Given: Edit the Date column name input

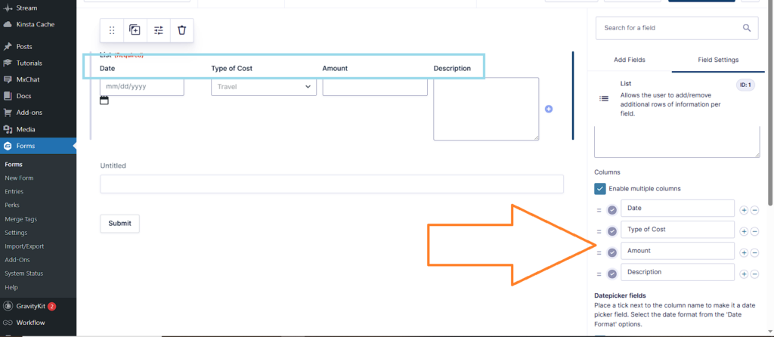Looking at the screenshot, I should [678, 209].
